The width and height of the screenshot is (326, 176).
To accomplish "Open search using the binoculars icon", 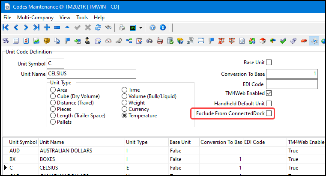I will [109, 28].
